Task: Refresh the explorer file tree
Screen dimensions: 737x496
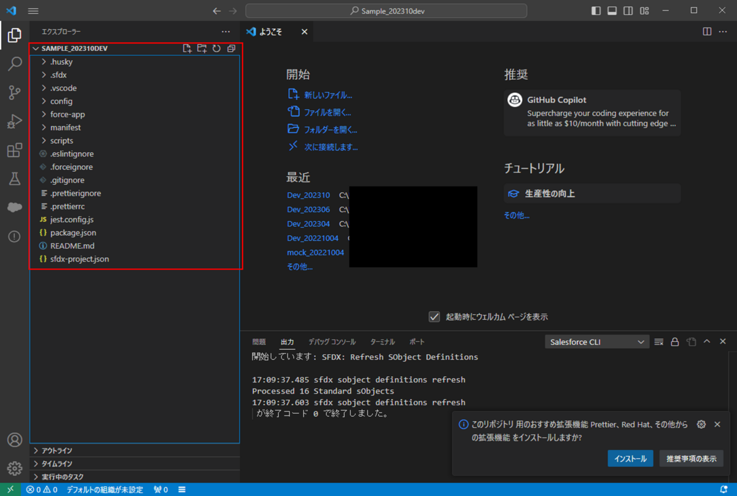Action: pos(216,48)
